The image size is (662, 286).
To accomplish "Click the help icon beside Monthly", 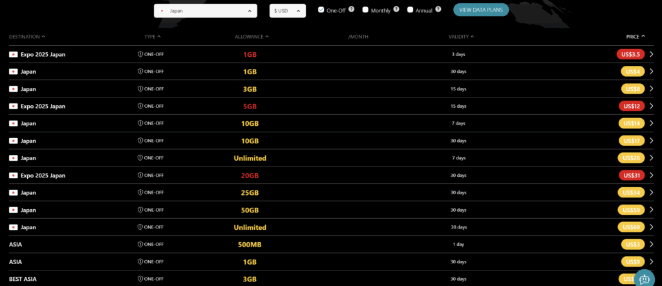I will 396,10.
